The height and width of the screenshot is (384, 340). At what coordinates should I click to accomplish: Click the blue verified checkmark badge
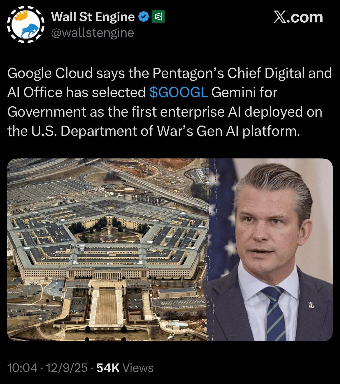pos(144,17)
